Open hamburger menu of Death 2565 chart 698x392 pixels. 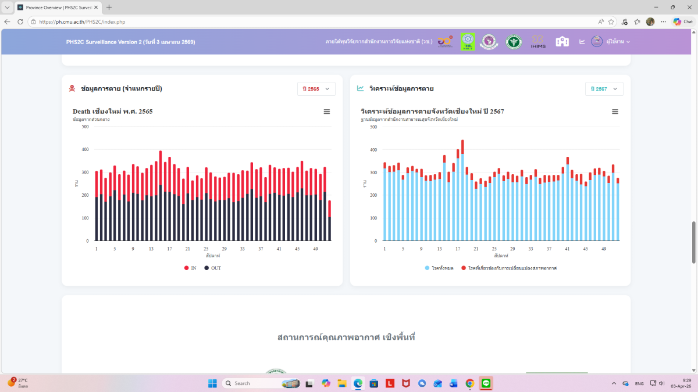pos(327,112)
